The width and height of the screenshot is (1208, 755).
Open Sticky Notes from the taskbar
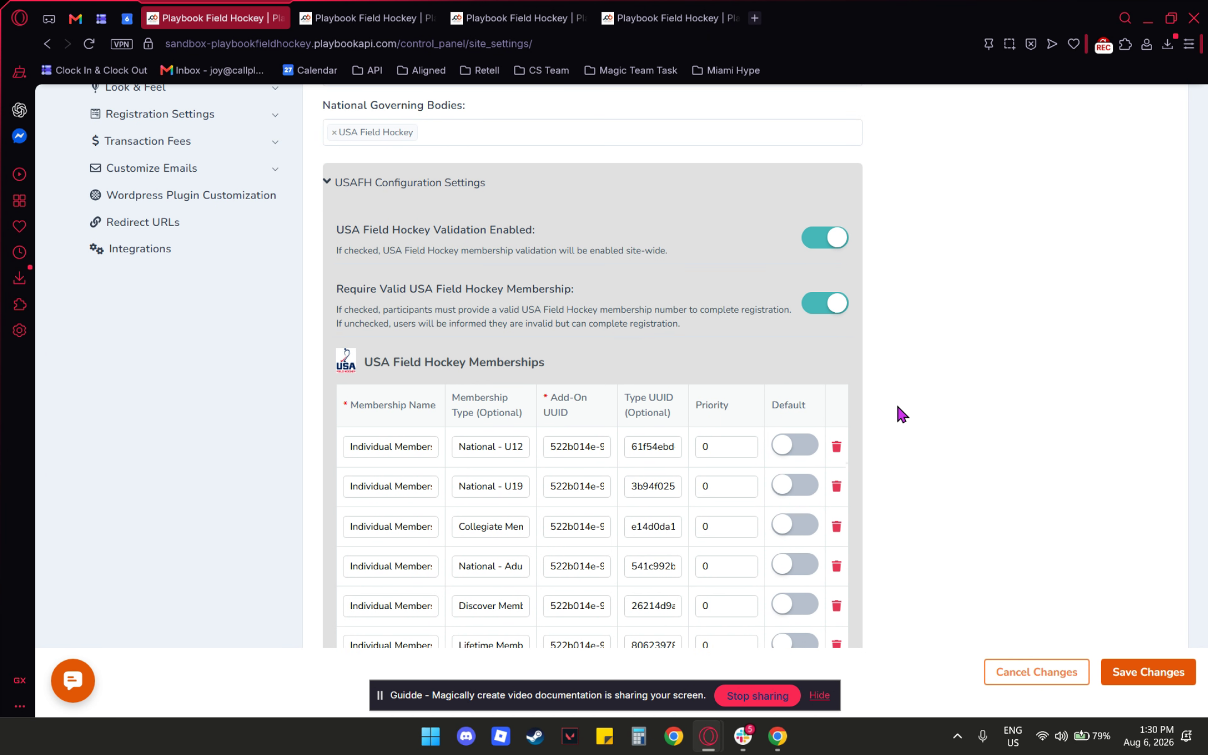(x=604, y=736)
